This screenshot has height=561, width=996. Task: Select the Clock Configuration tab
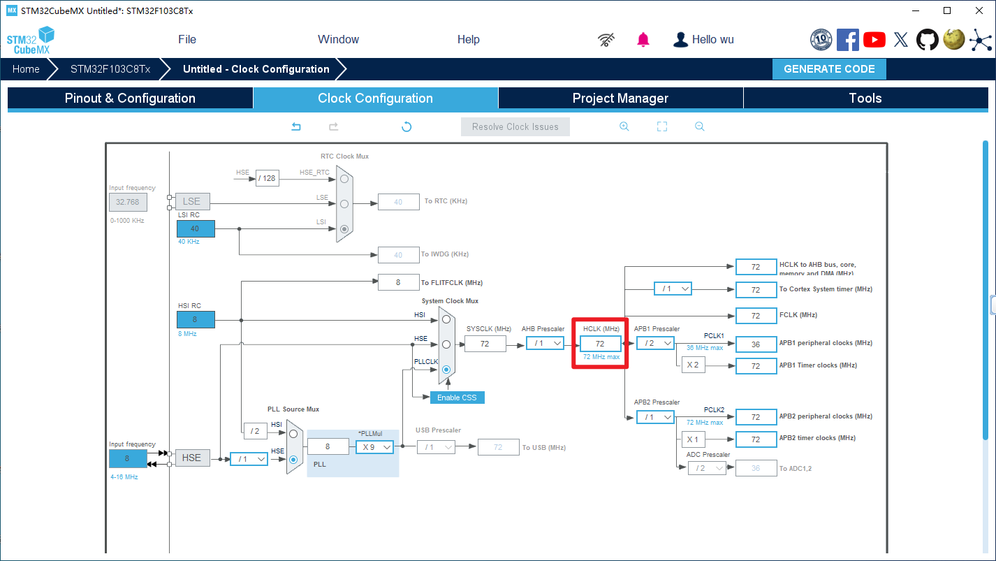[376, 99]
